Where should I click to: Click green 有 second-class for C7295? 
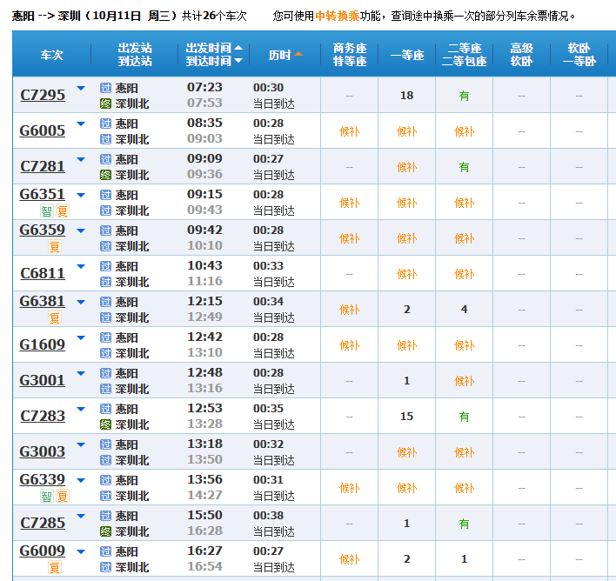click(465, 96)
